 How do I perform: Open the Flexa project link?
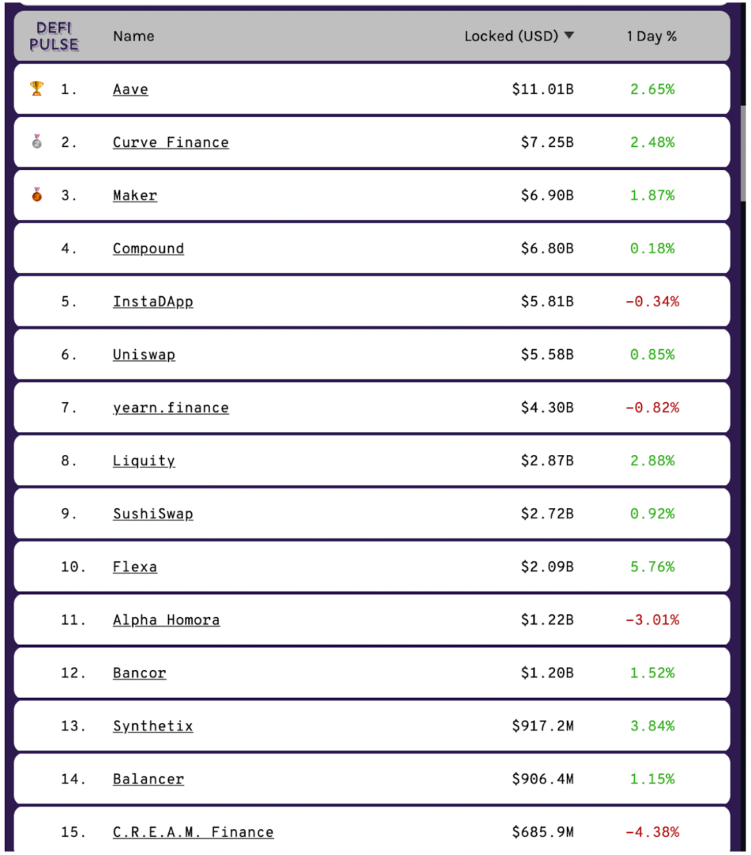pos(135,567)
